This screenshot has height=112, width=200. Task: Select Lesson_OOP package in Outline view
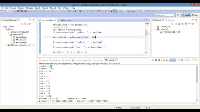[x=165, y=27]
